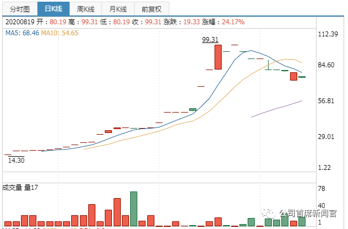This screenshot has width=348, height=229.
Task: Select the tallest green volume bar
Action: click(133, 209)
